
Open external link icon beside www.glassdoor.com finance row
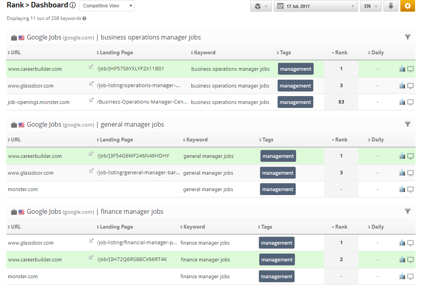click(91, 241)
